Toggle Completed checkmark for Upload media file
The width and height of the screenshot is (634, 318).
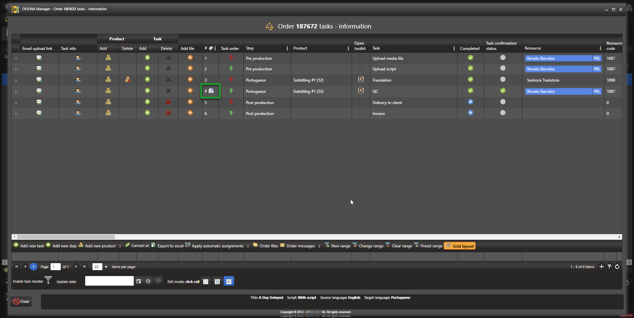tap(470, 58)
